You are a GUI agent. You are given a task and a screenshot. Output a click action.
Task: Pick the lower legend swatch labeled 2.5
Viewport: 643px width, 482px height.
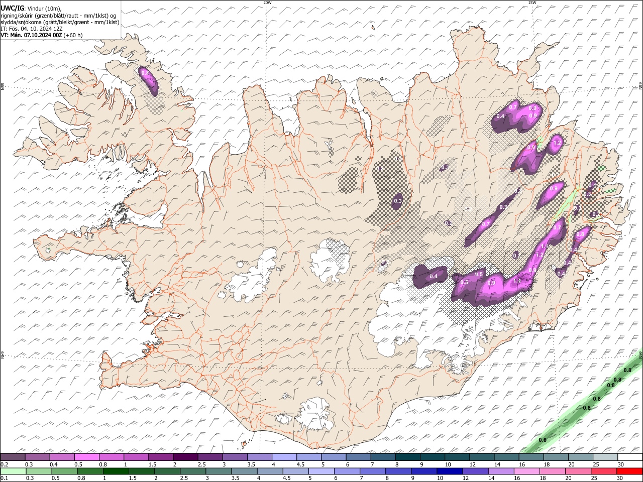pyautogui.click(x=193, y=471)
